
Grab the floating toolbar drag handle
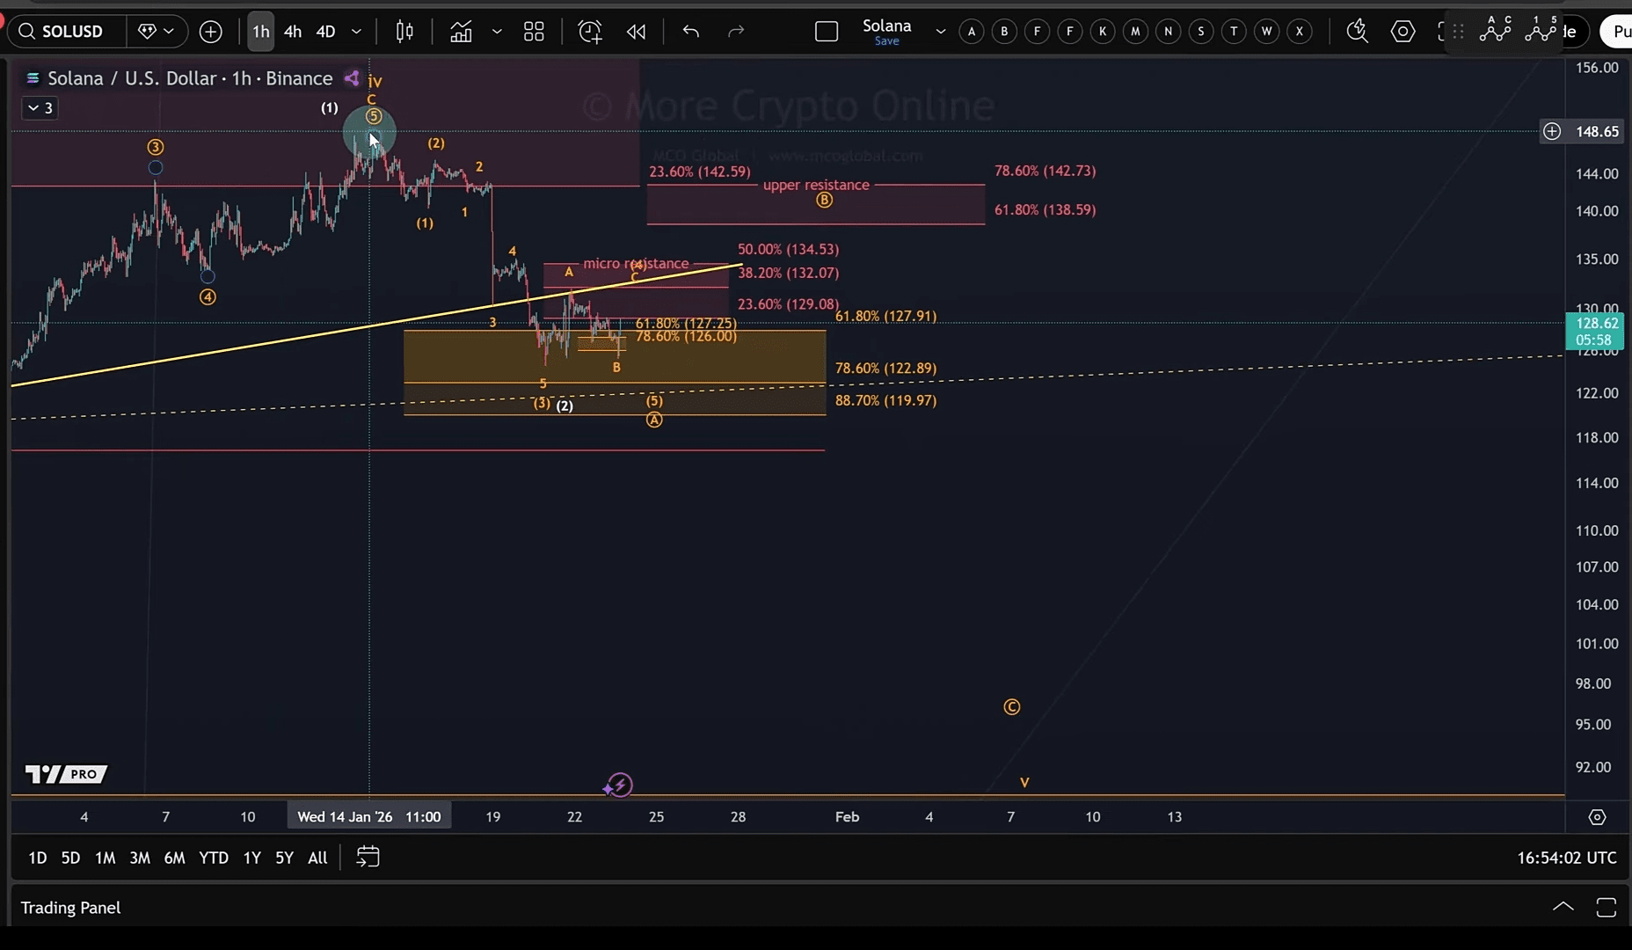[1458, 32]
